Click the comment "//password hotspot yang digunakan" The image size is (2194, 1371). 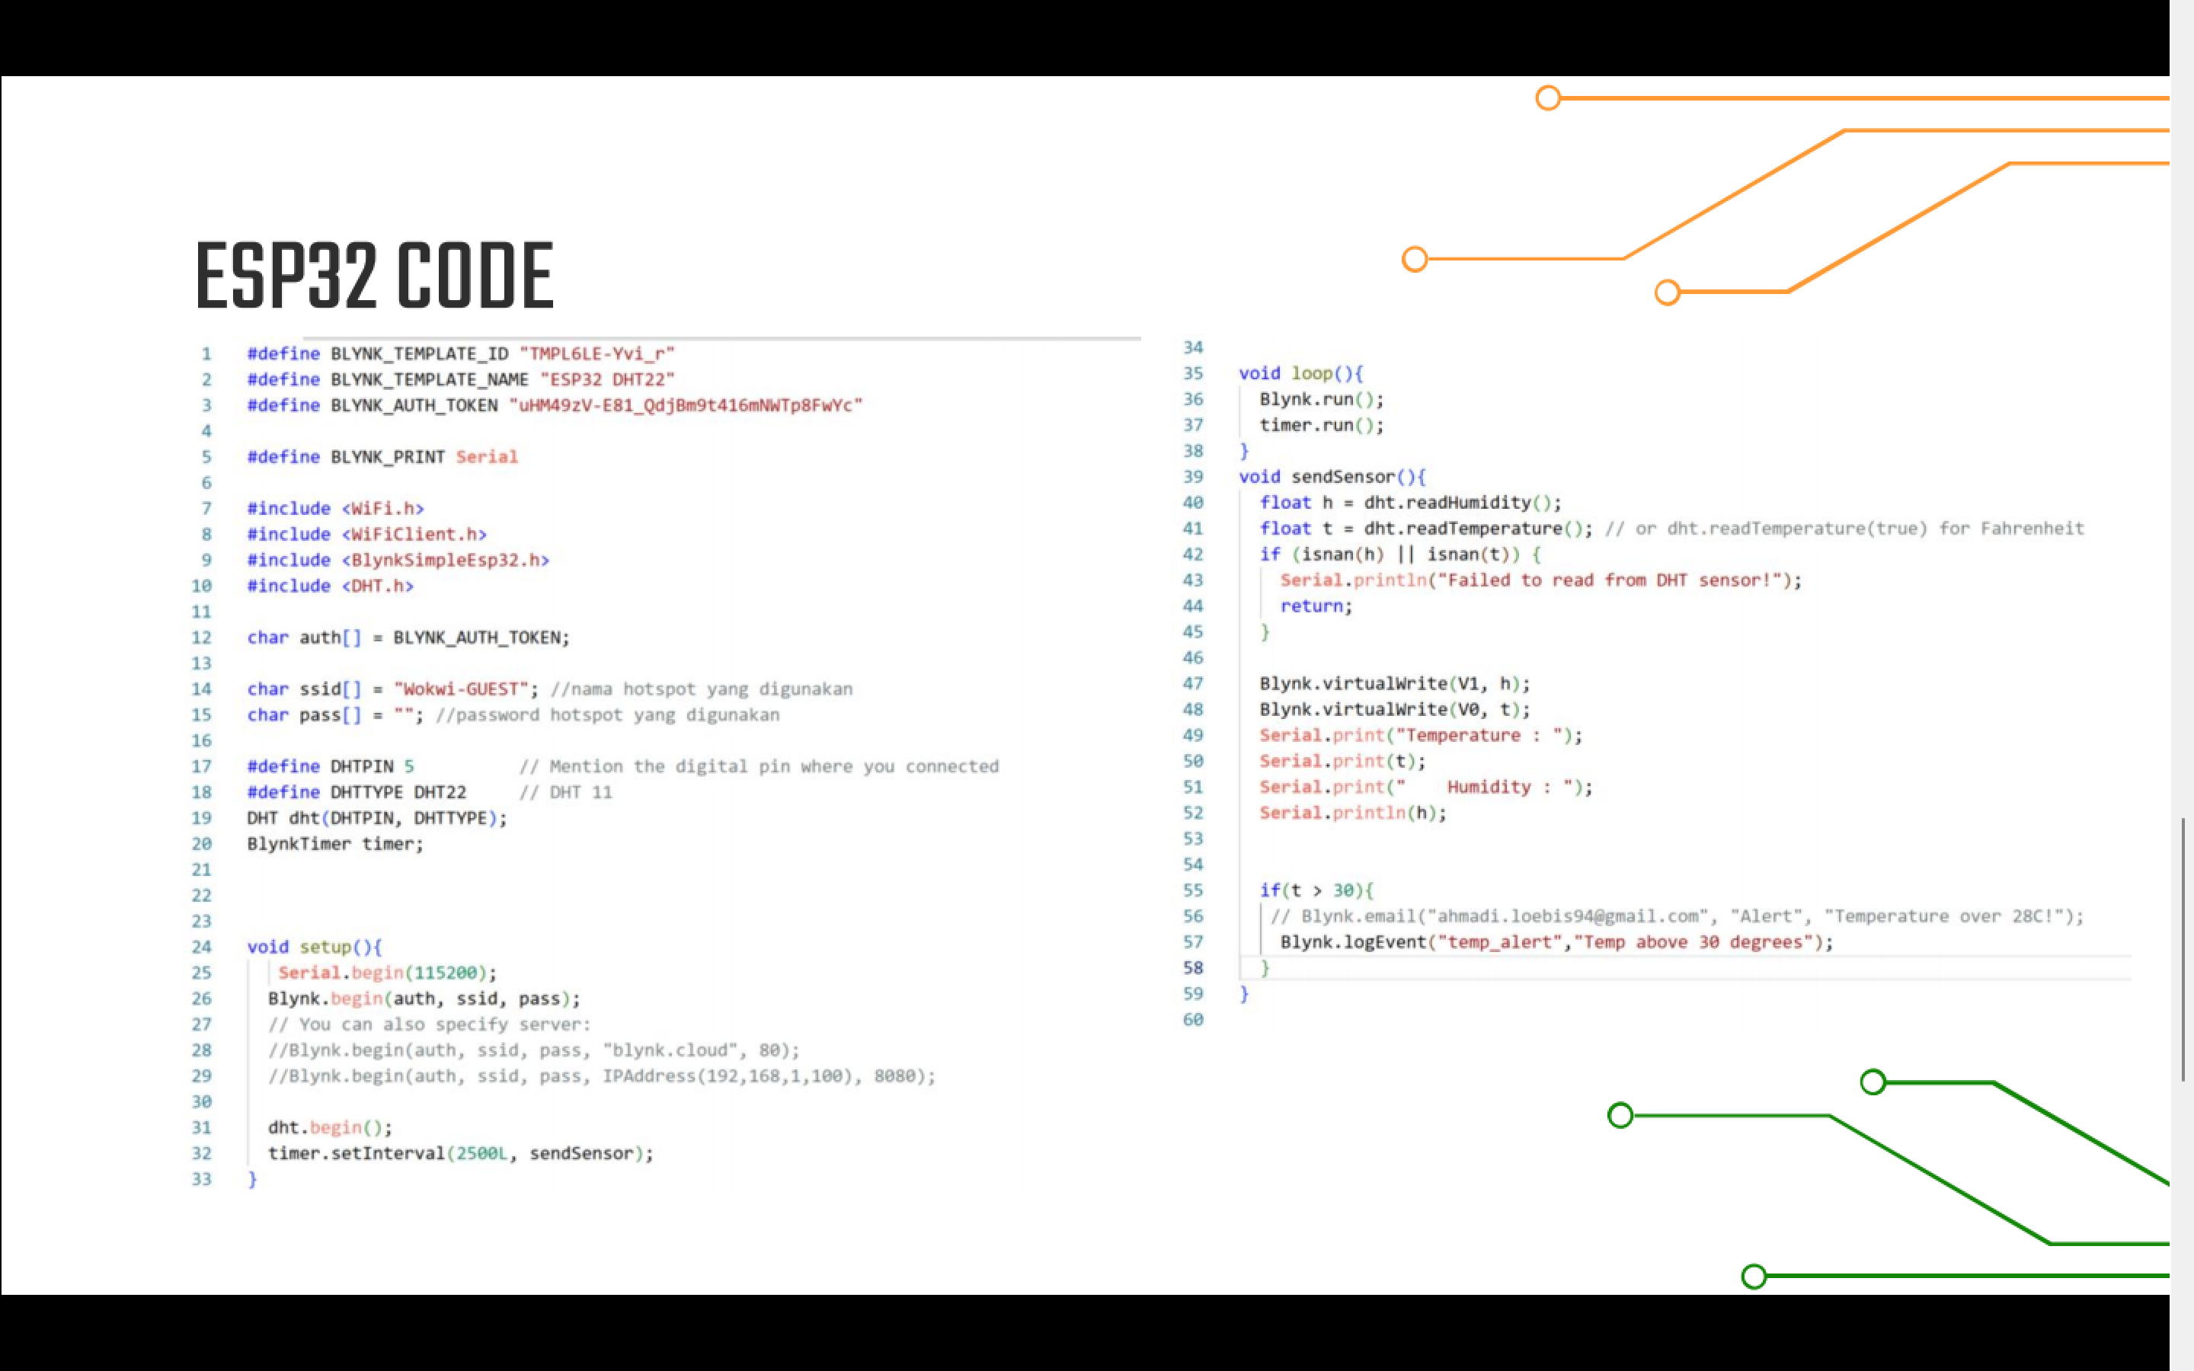607,715
